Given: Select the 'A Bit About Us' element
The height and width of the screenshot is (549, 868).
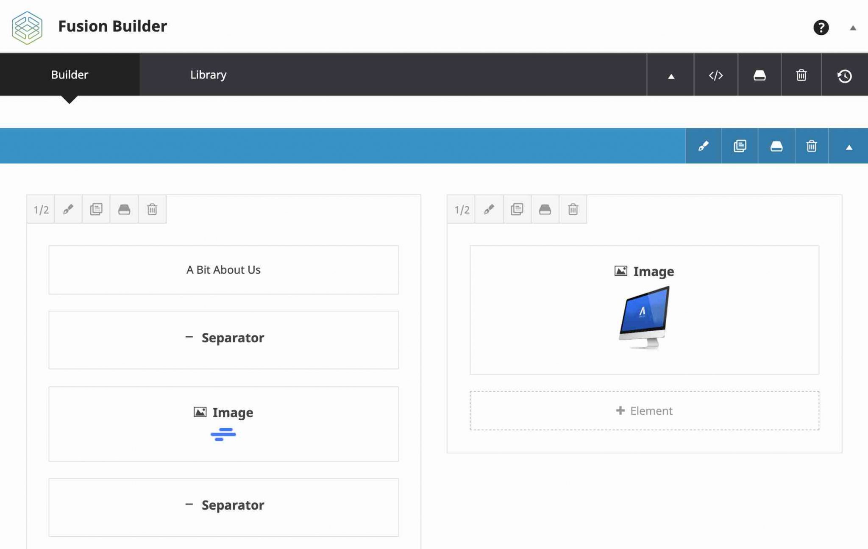Looking at the screenshot, I should [224, 270].
